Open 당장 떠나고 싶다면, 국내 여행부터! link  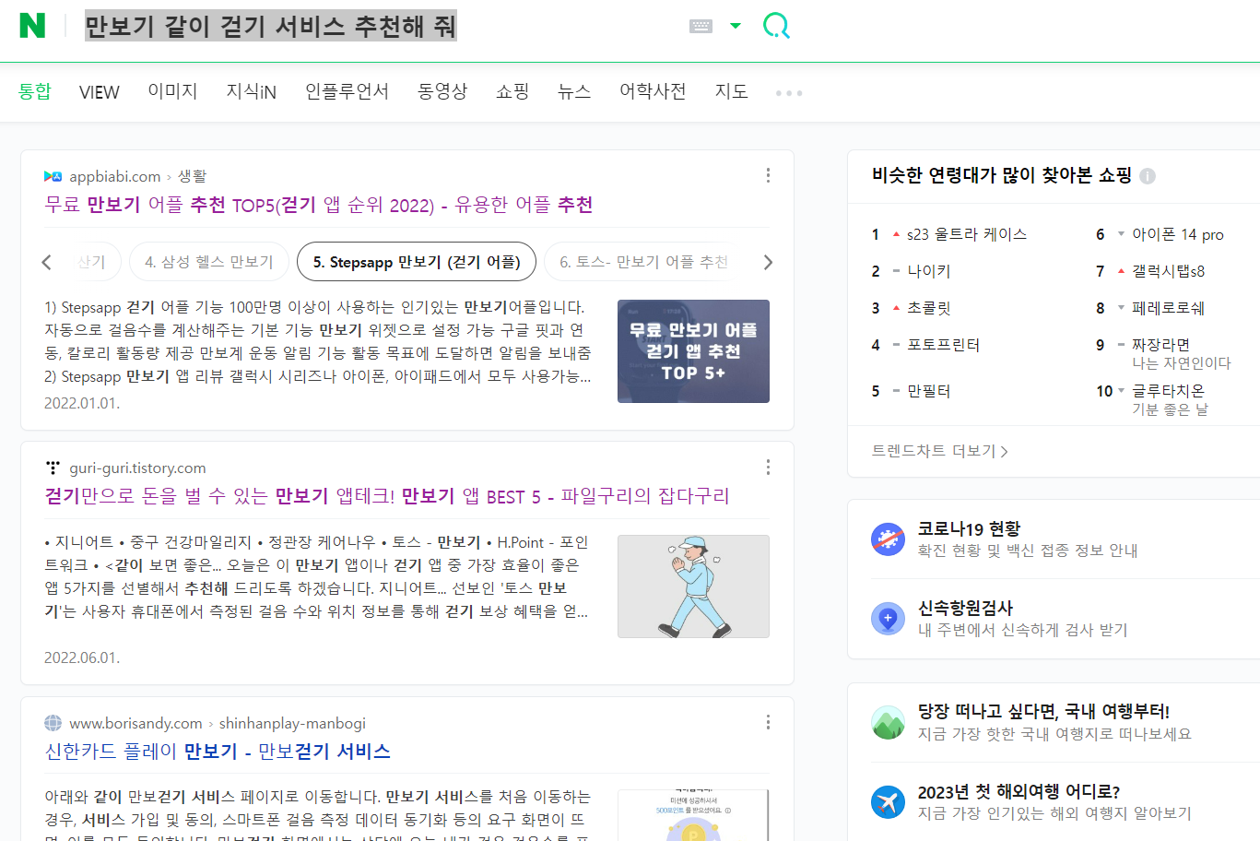1044,711
